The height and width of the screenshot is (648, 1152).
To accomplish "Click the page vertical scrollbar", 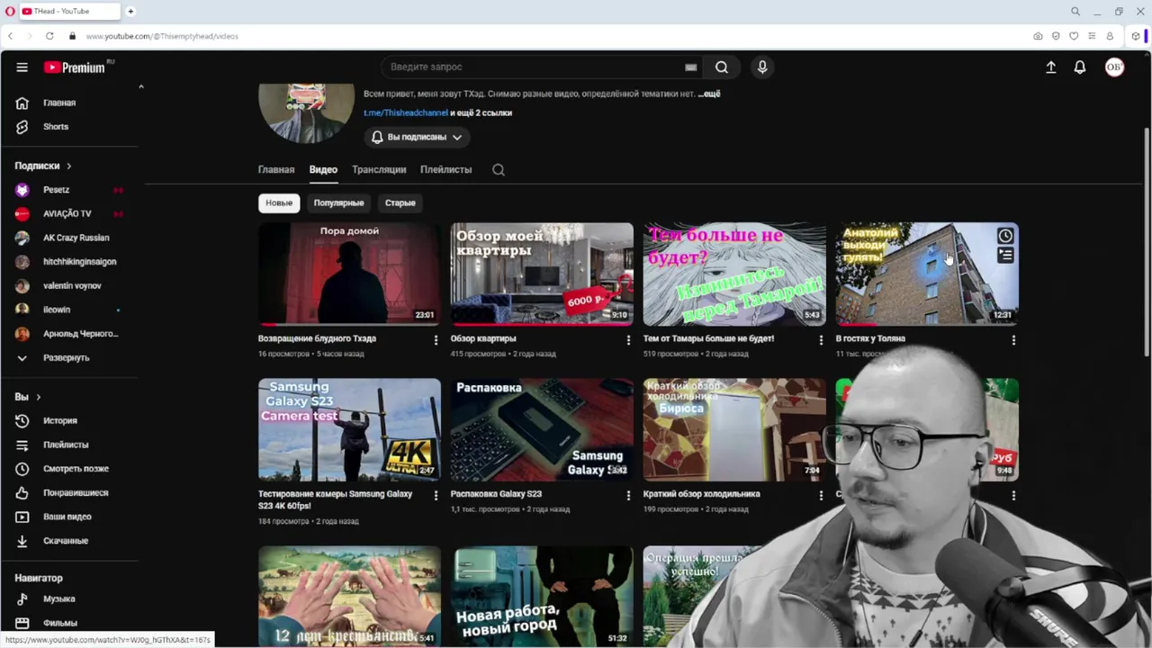I will tap(1147, 243).
